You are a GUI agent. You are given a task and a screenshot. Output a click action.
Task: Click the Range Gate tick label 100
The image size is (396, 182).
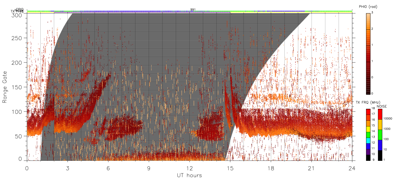pyautogui.click(x=17, y=111)
